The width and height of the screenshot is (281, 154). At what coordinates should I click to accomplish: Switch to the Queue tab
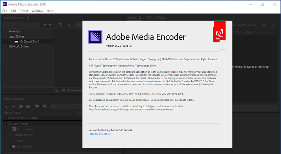pyautogui.click(x=132, y=18)
